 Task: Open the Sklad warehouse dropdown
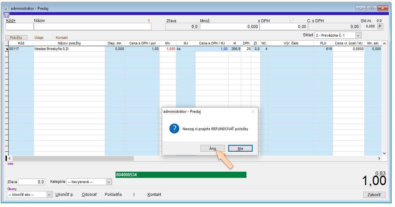click(358, 35)
